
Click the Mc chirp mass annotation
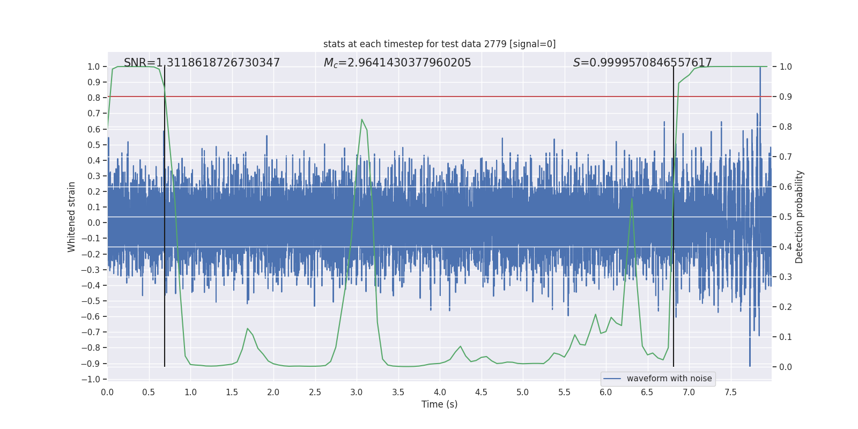click(397, 63)
